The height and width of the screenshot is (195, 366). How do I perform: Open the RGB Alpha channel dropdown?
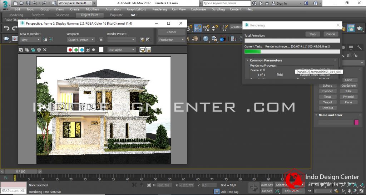tap(122, 50)
